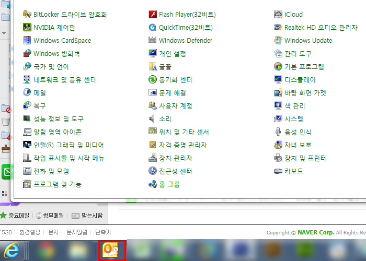Viewport: 366px width, 261px height.
Task: Open the 개인 설정 icon
Action: (x=153, y=53)
